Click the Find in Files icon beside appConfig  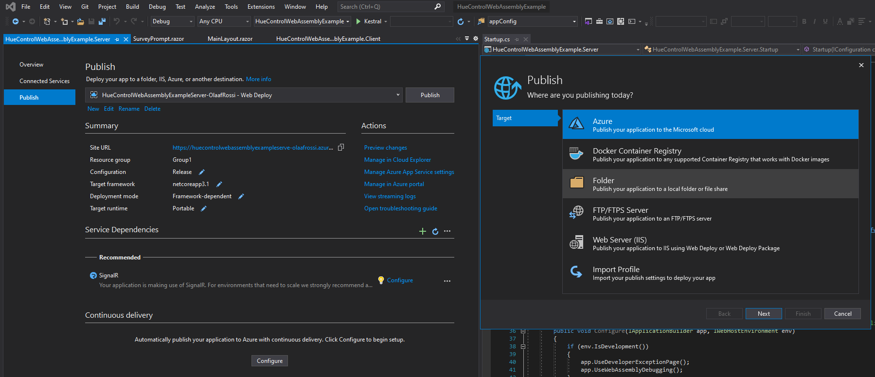point(481,21)
